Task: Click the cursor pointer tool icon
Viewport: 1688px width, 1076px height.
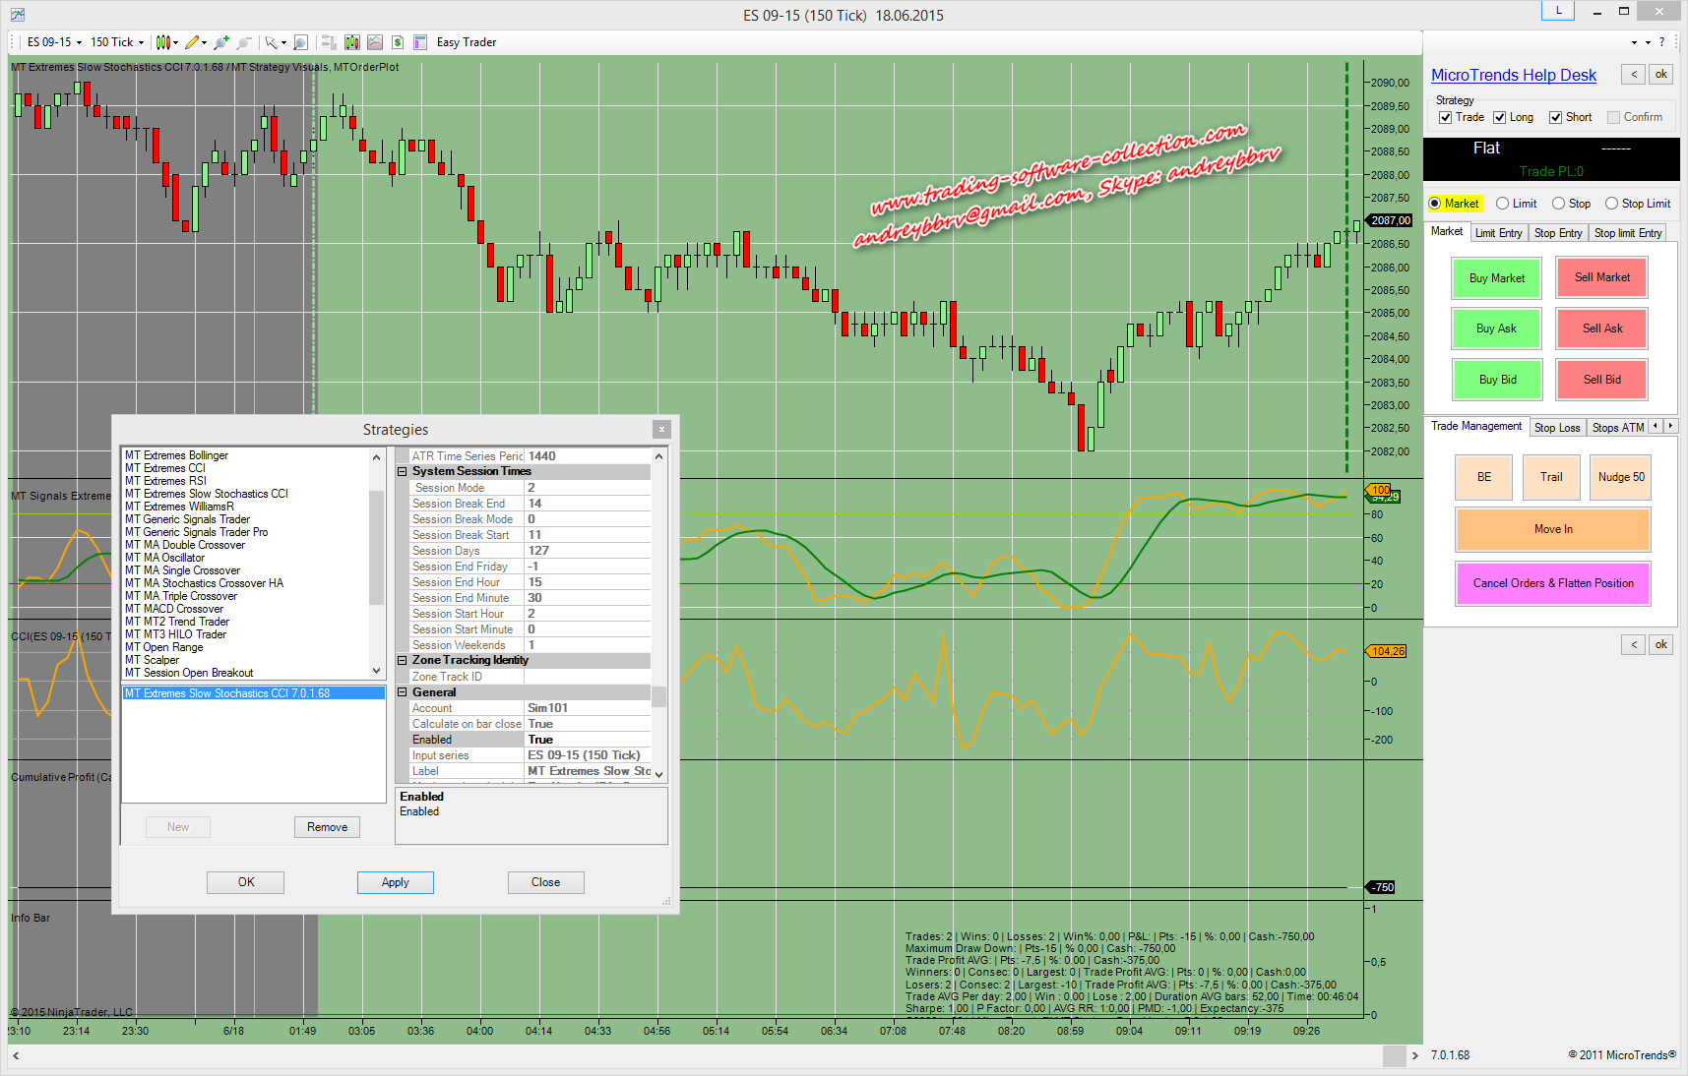Action: pyautogui.click(x=271, y=42)
